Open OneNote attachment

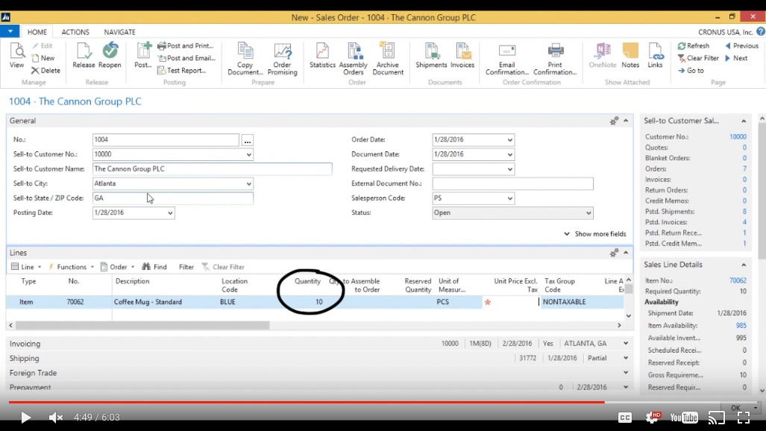coord(603,55)
